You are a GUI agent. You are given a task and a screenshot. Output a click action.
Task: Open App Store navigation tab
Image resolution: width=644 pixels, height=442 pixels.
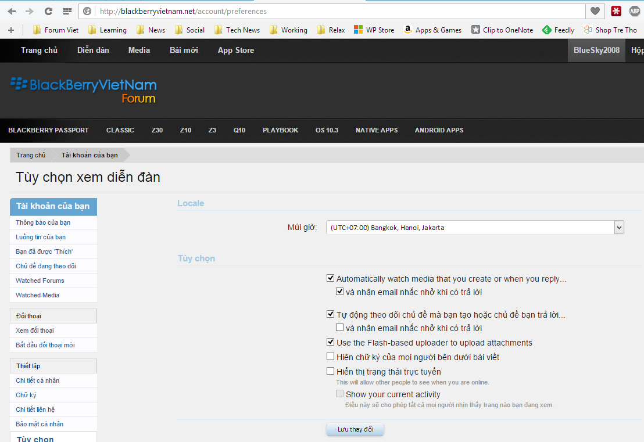[x=236, y=50]
